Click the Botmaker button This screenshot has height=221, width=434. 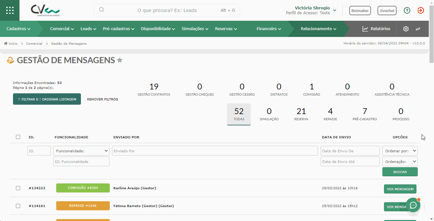pos(360,10)
